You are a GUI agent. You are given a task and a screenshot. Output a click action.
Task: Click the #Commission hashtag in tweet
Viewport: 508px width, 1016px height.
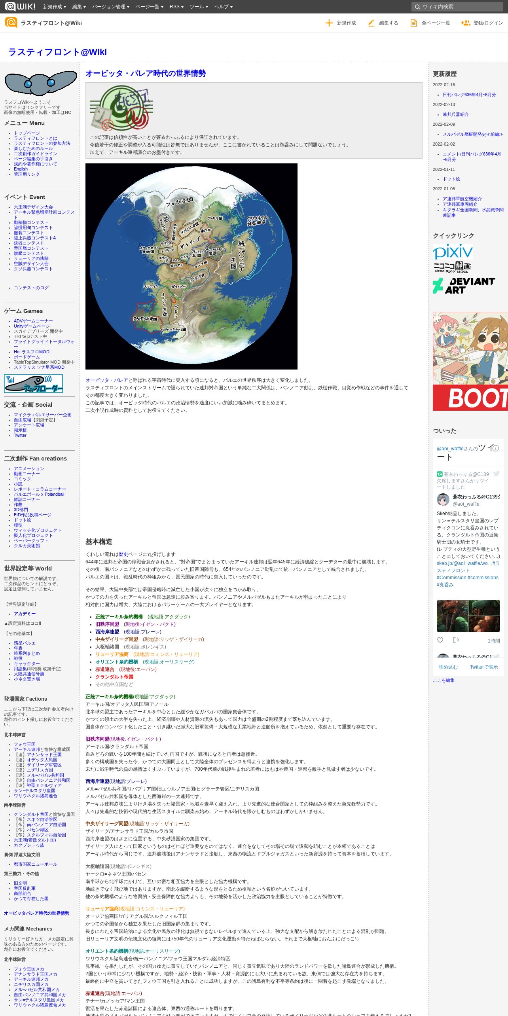pos(451,578)
